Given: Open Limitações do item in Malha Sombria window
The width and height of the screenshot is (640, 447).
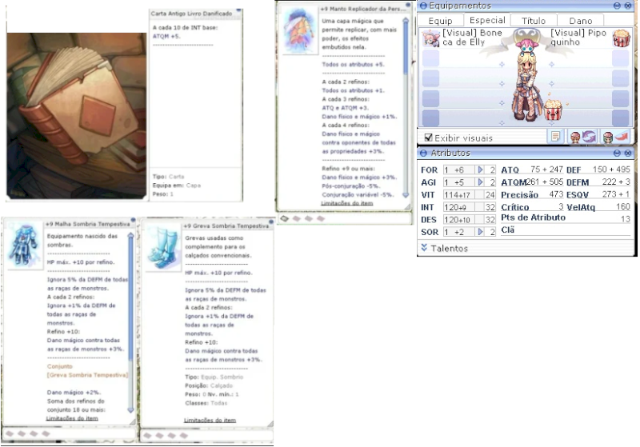Looking at the screenshot, I should [72, 418].
